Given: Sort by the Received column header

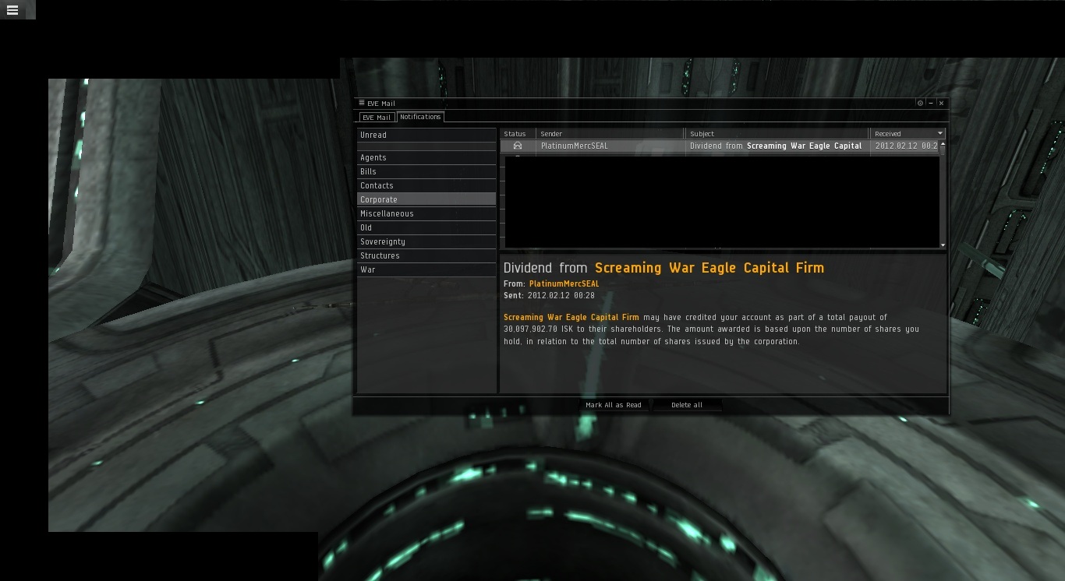Looking at the screenshot, I should tap(908, 134).
